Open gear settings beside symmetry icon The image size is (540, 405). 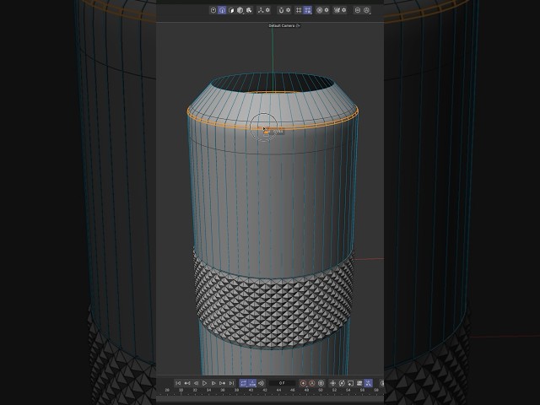tap(343, 10)
